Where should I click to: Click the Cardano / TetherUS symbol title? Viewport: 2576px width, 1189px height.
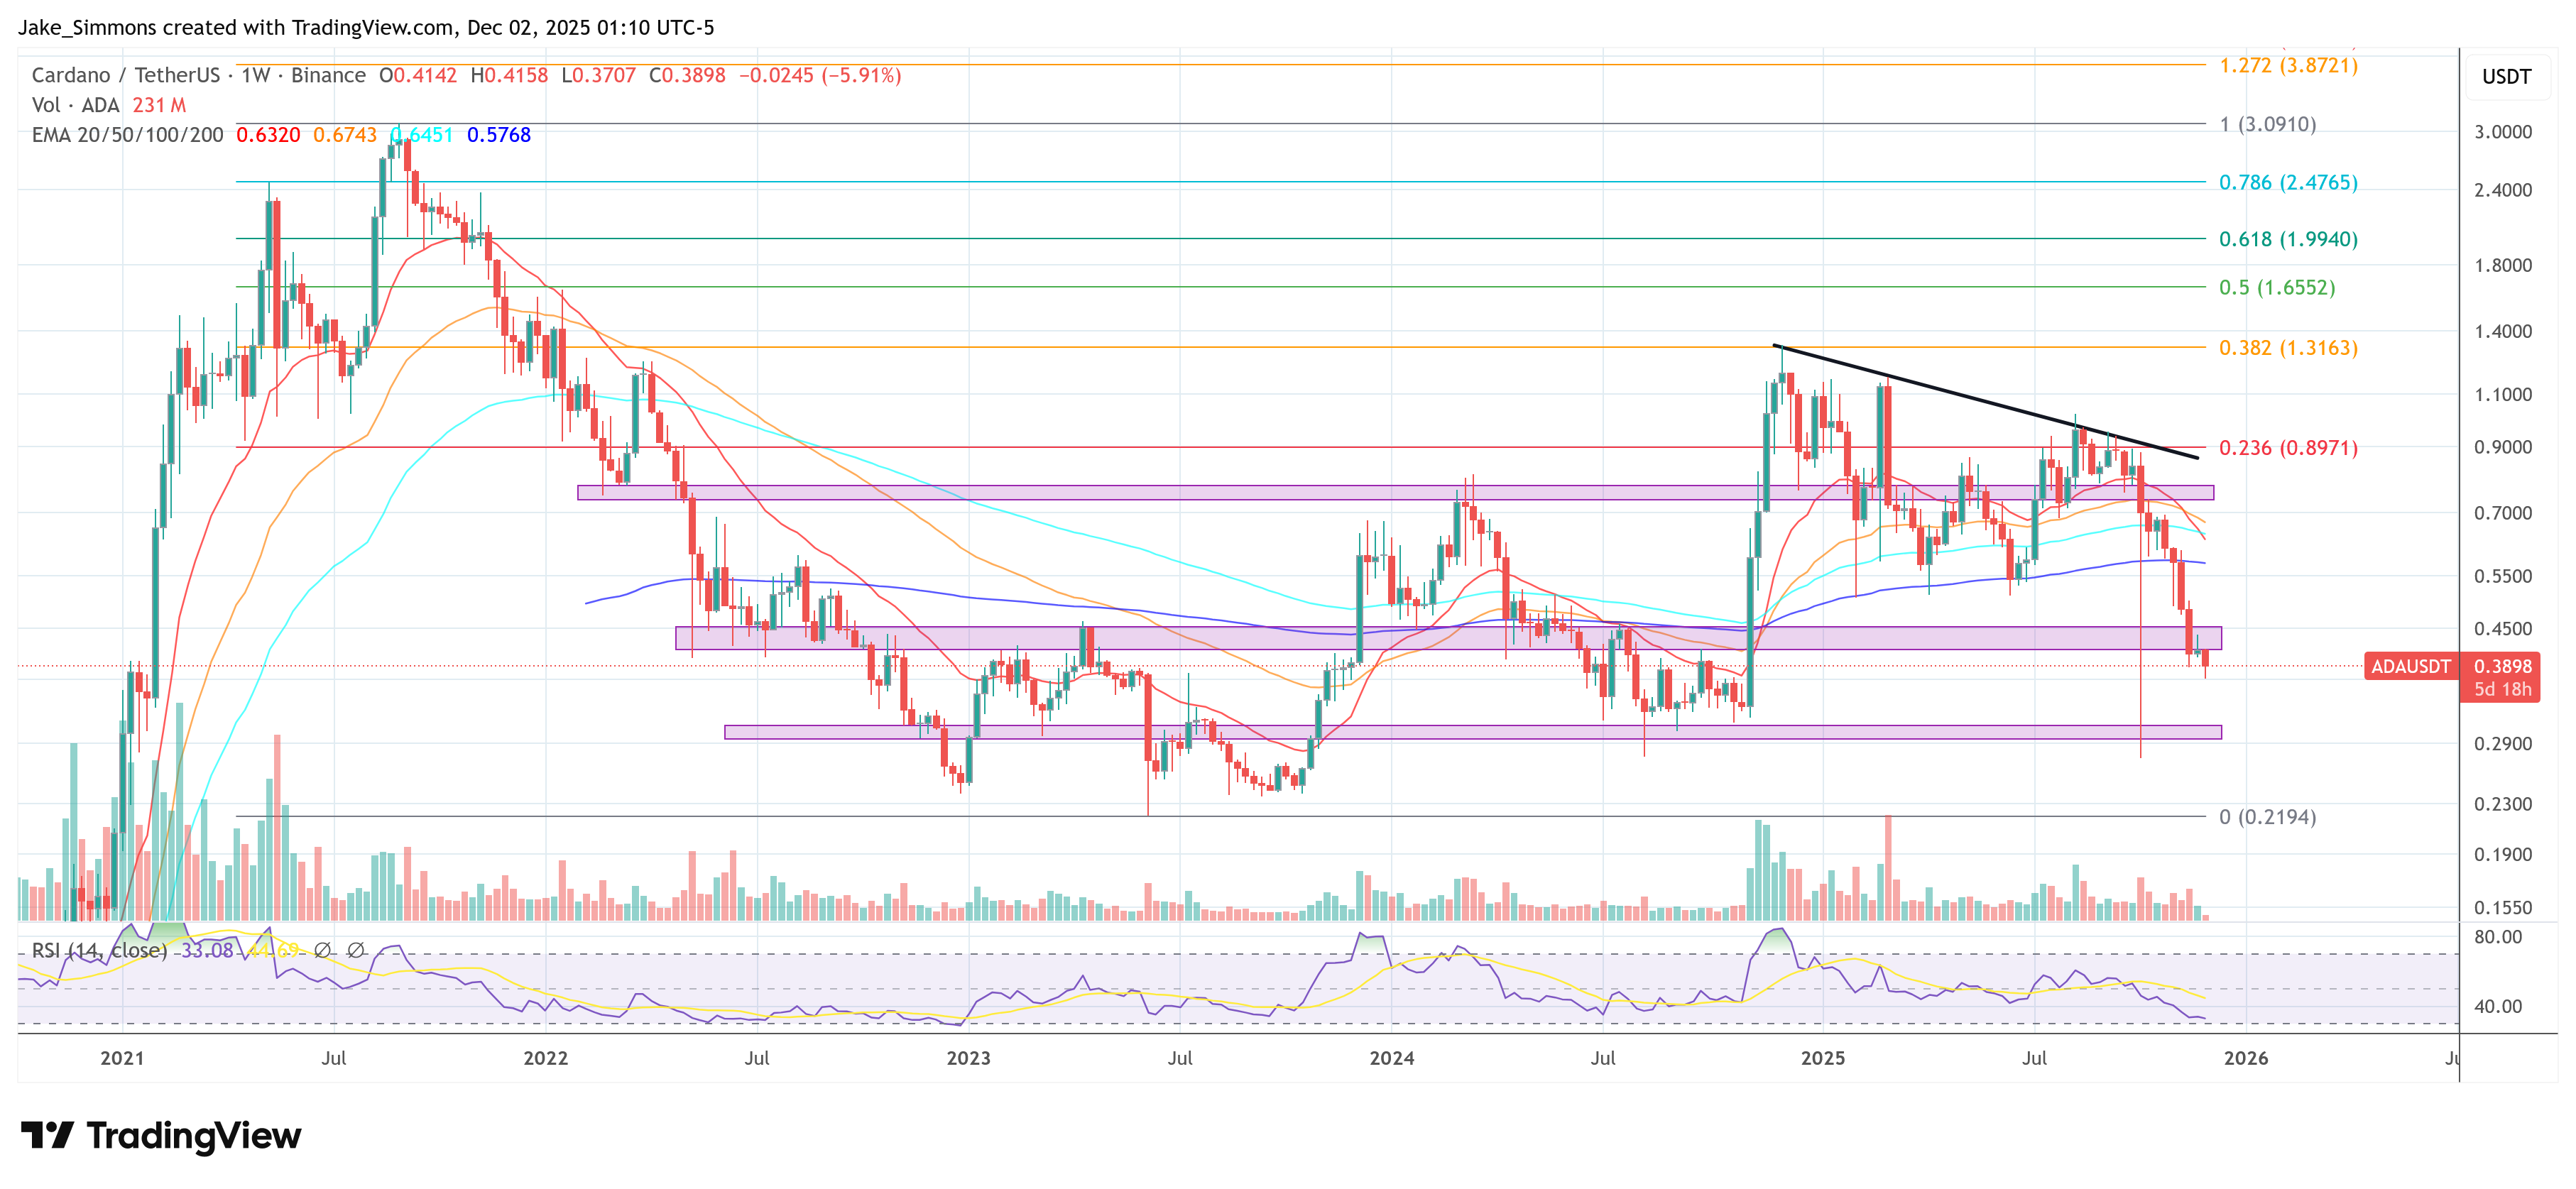[x=125, y=75]
